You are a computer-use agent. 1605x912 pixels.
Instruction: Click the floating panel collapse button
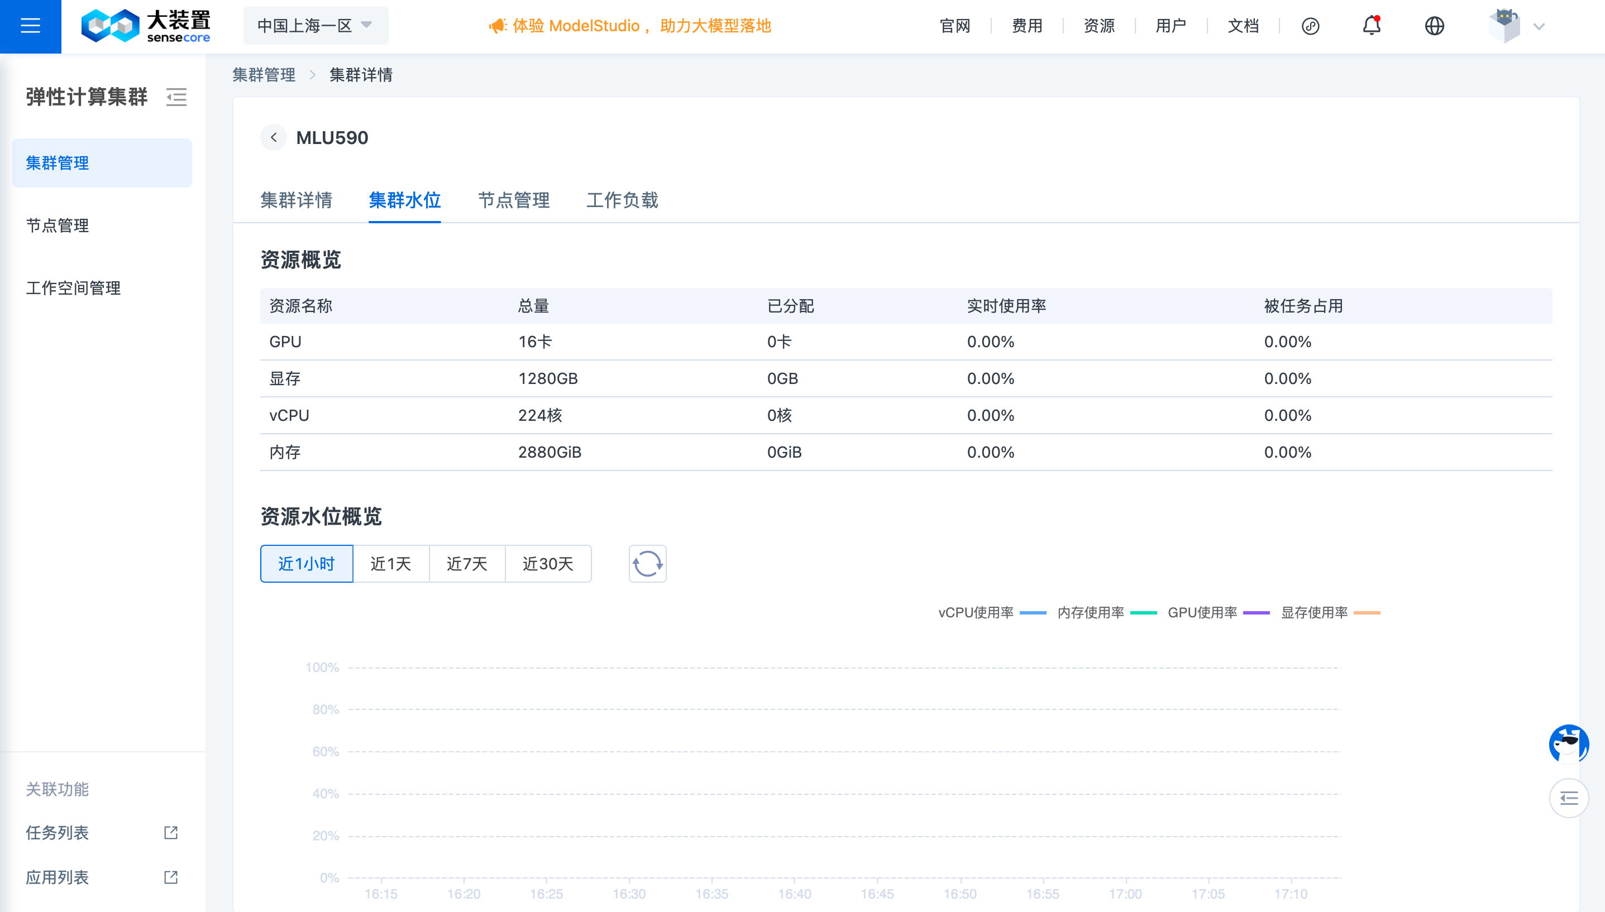click(1569, 798)
